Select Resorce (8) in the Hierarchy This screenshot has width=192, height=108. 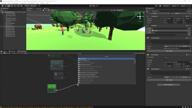11,28
